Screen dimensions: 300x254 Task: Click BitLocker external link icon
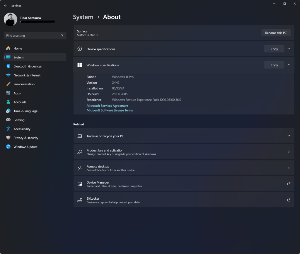click(289, 200)
